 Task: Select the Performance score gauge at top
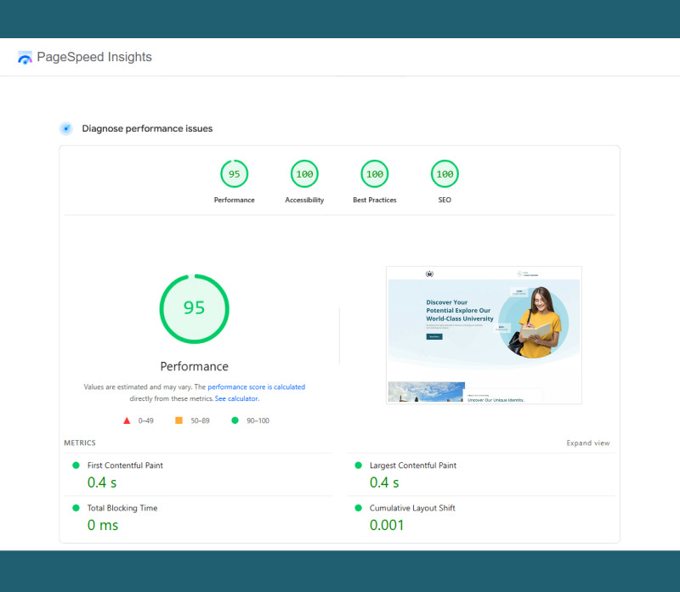(x=234, y=174)
